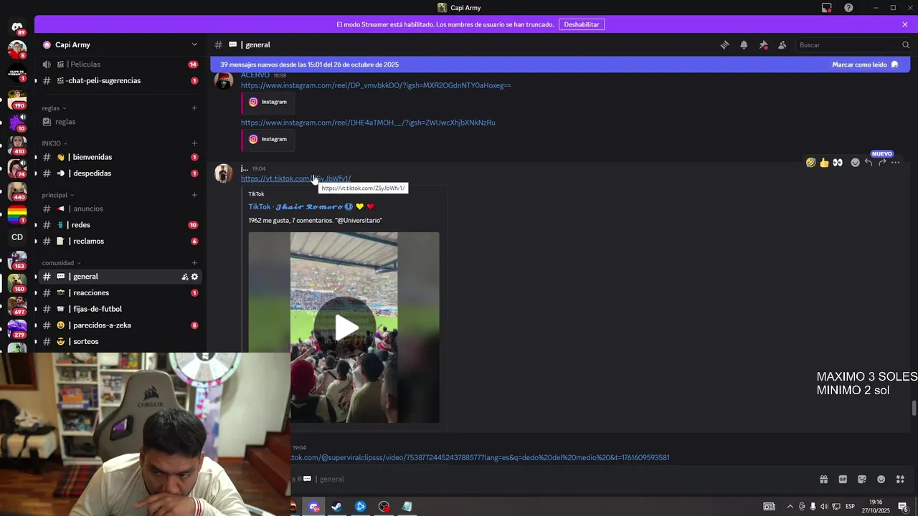
Task: Click the search magnifier icon
Action: (905, 44)
